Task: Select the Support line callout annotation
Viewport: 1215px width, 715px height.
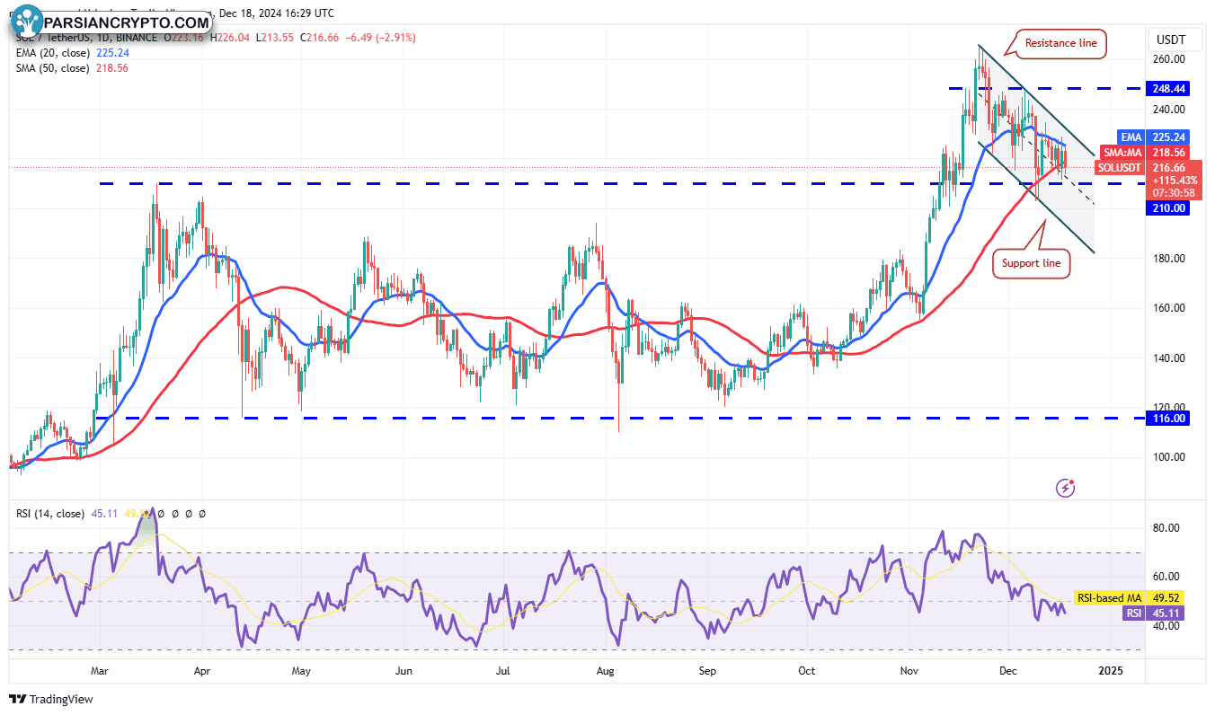Action: pos(1031,263)
